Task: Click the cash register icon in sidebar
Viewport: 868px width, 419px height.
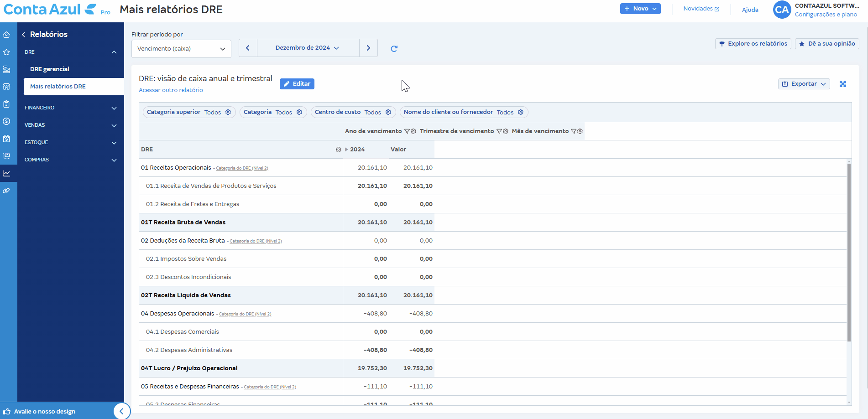Action: coord(6,69)
